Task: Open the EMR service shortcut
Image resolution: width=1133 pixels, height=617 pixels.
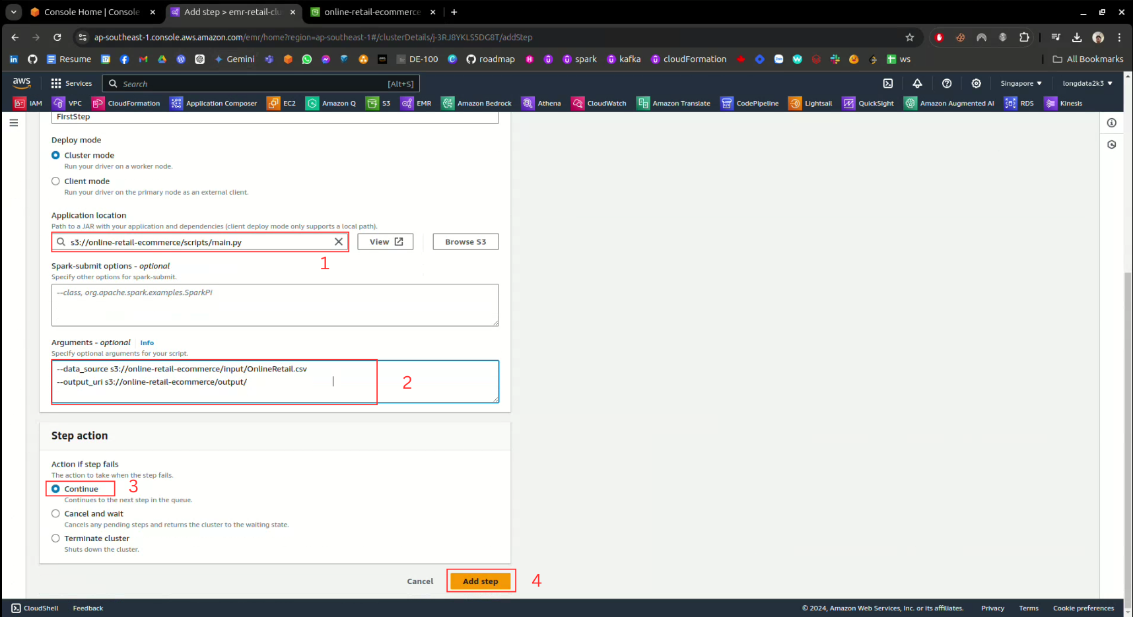Action: pyautogui.click(x=416, y=104)
